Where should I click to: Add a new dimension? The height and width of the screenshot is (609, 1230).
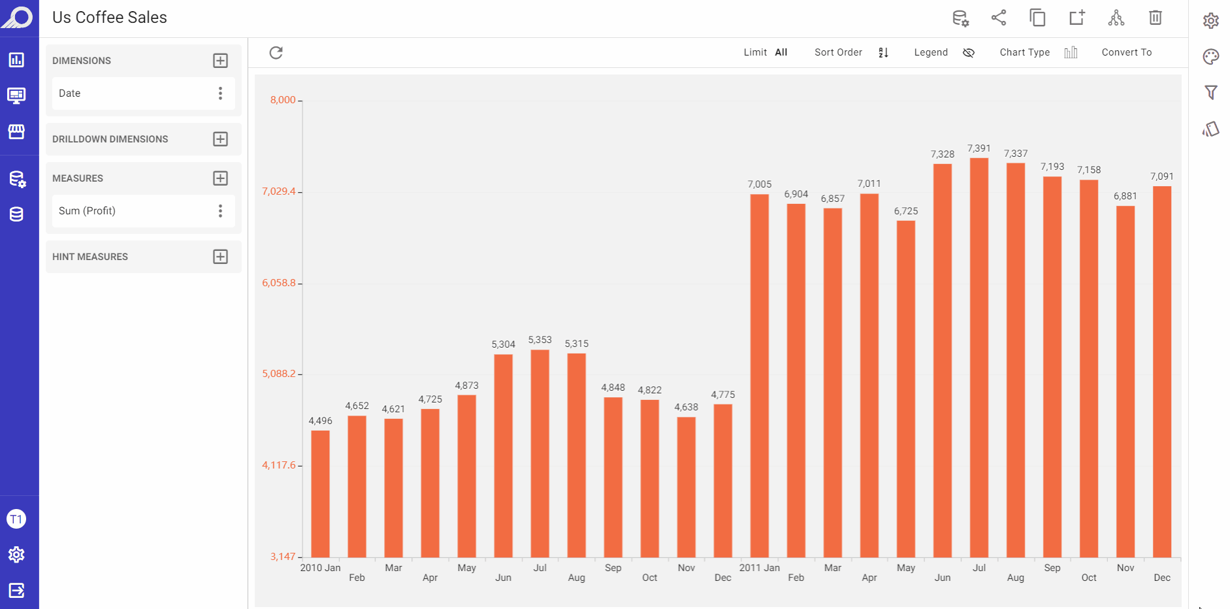[221, 61]
